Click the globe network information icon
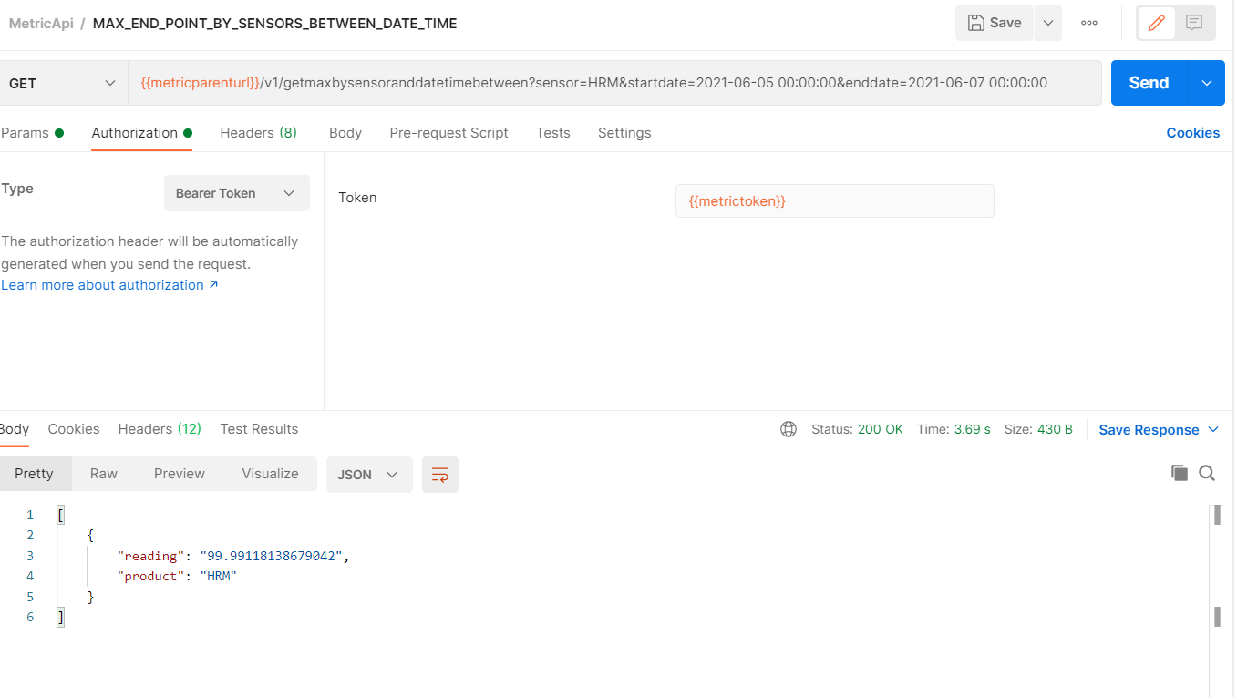This screenshot has width=1237, height=697. click(x=788, y=428)
